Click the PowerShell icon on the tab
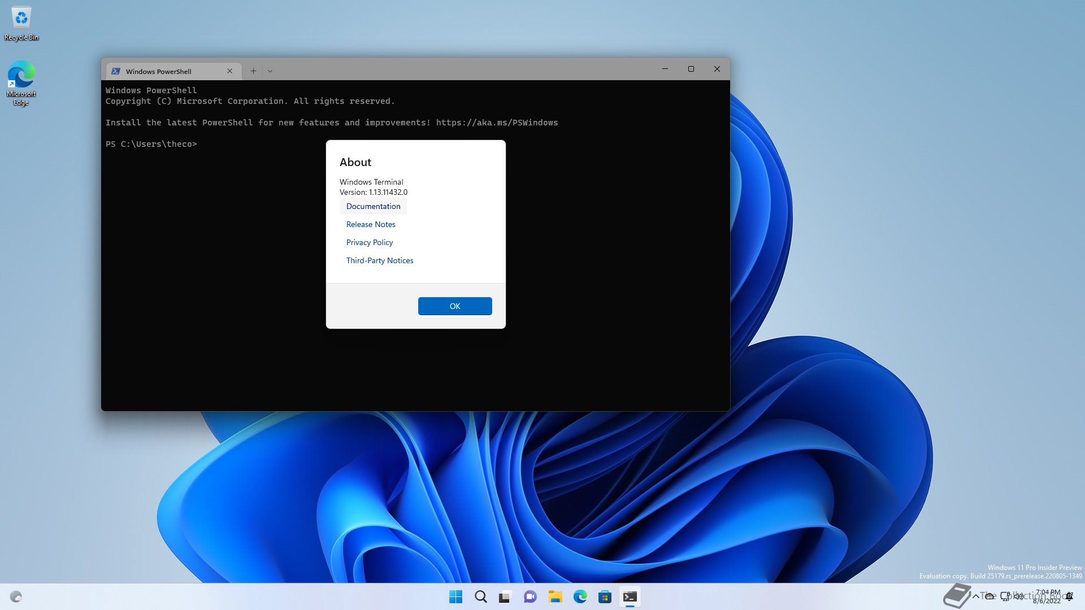 tap(116, 71)
